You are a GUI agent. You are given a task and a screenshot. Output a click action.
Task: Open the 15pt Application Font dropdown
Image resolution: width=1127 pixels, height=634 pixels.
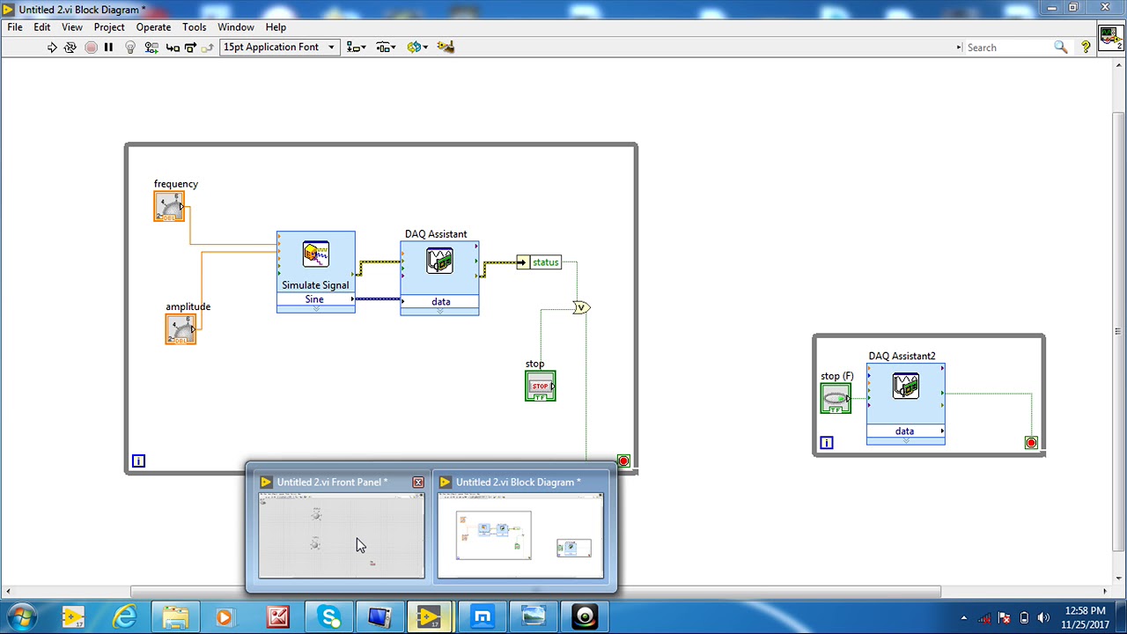279,48
